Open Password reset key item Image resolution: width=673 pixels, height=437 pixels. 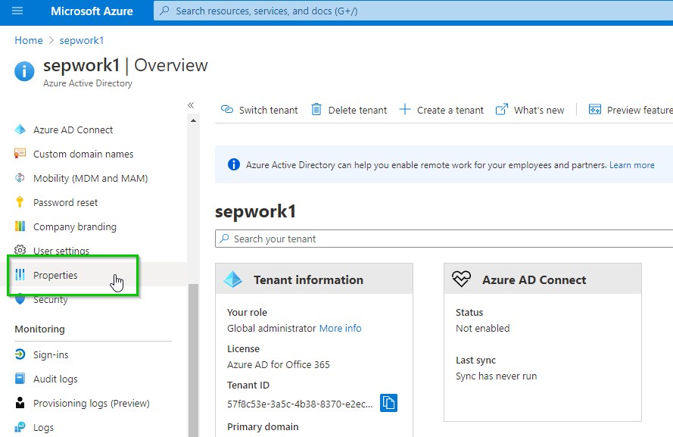point(65,202)
